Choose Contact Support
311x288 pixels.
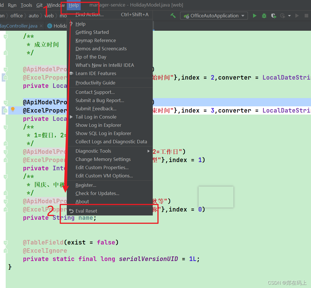(110, 92)
